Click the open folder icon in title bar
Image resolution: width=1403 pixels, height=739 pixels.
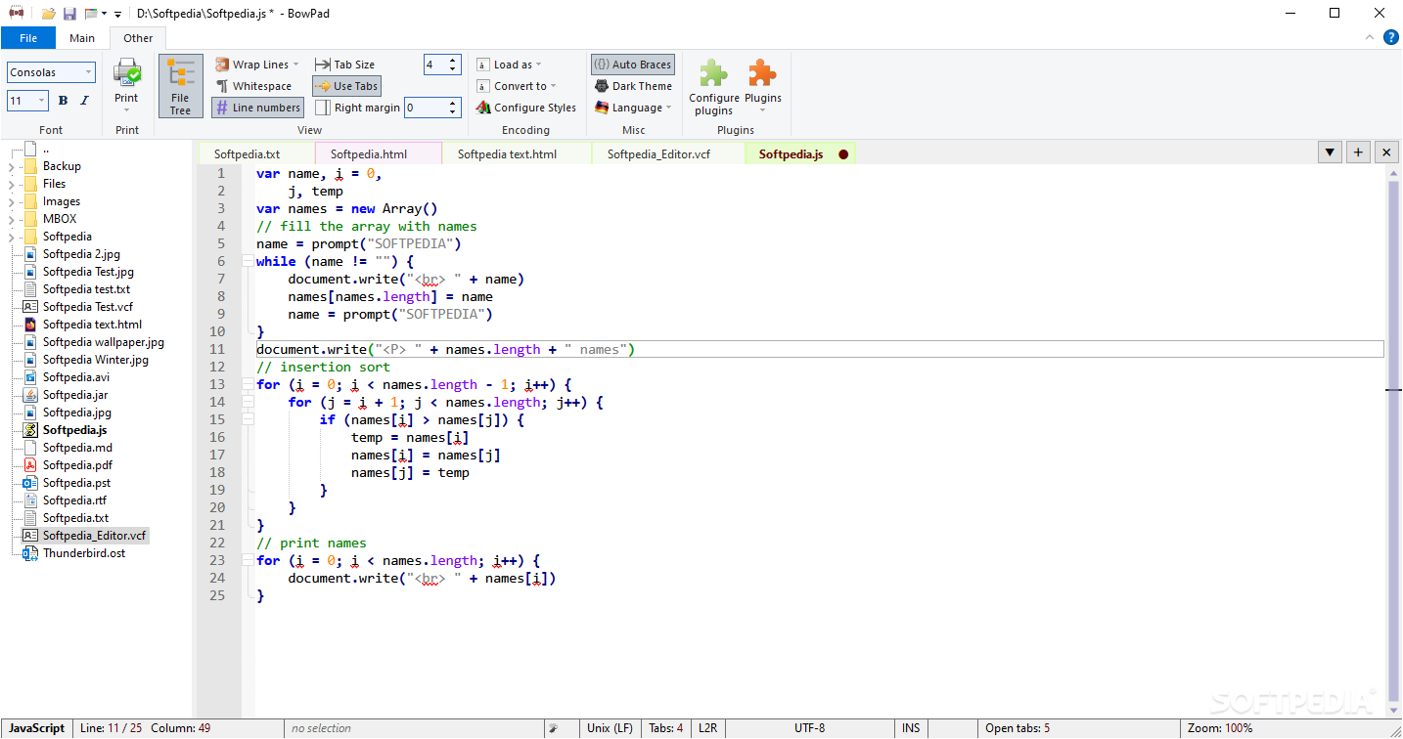point(48,14)
